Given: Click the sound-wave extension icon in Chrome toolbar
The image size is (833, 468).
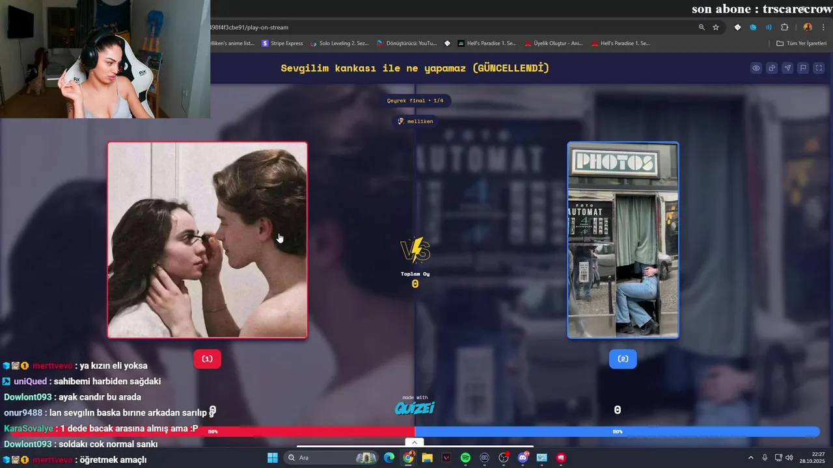Looking at the screenshot, I should click(769, 27).
